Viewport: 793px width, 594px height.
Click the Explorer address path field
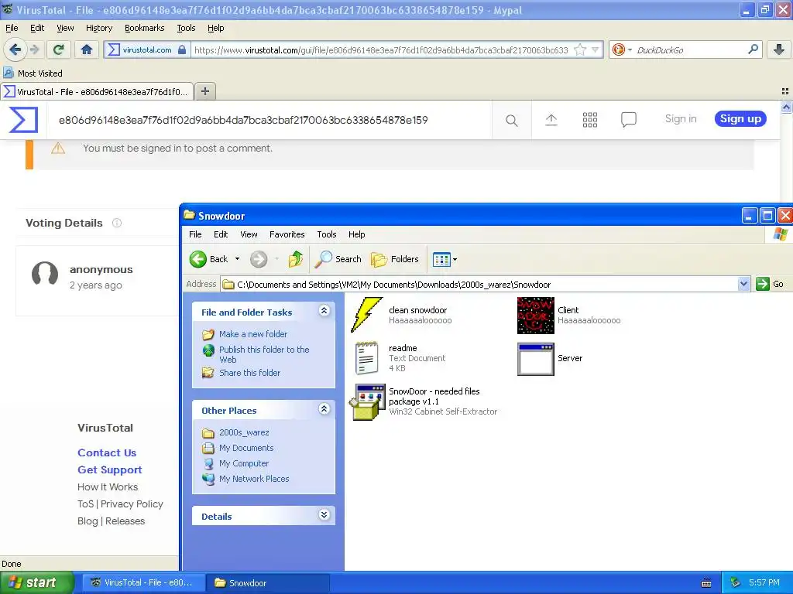click(479, 284)
